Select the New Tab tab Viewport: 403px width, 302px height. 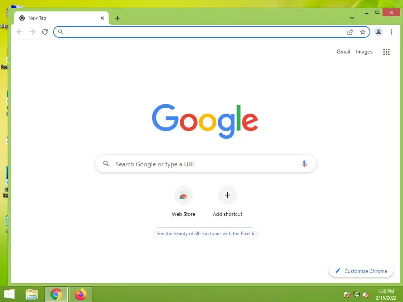61,18
